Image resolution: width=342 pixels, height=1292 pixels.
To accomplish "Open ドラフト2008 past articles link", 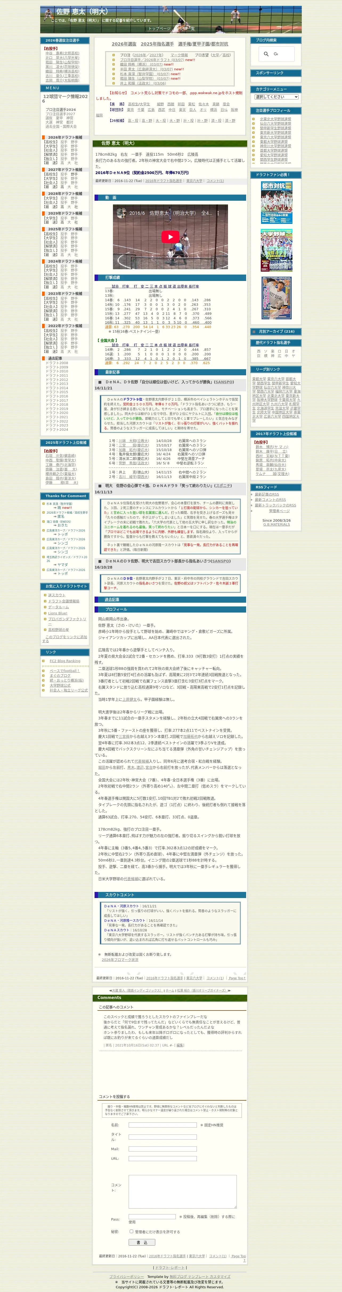I will click(x=57, y=363).
